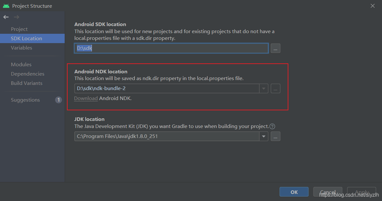Screen dimensions: 382x201
Task: Expand the Android NDK location dropdown
Action: tap(264, 88)
